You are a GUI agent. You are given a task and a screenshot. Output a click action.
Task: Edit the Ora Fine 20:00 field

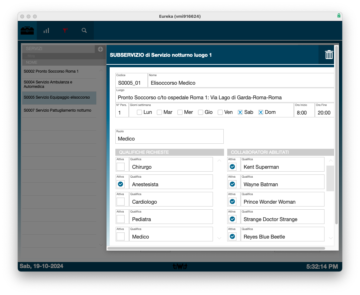(x=325, y=110)
